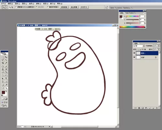Select the Rectangle shape tool

[x=6, y=82]
